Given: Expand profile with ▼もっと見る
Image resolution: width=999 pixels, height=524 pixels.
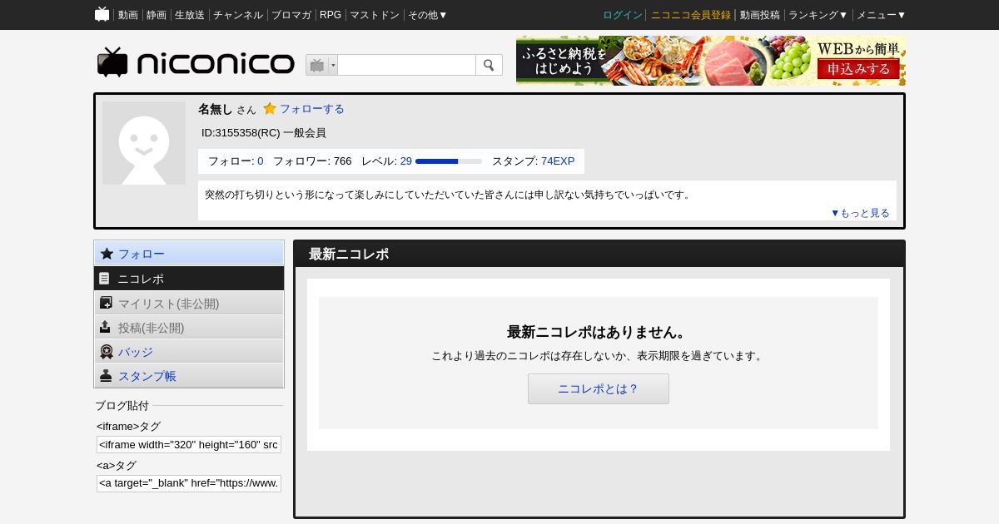Looking at the screenshot, I should pyautogui.click(x=860, y=213).
